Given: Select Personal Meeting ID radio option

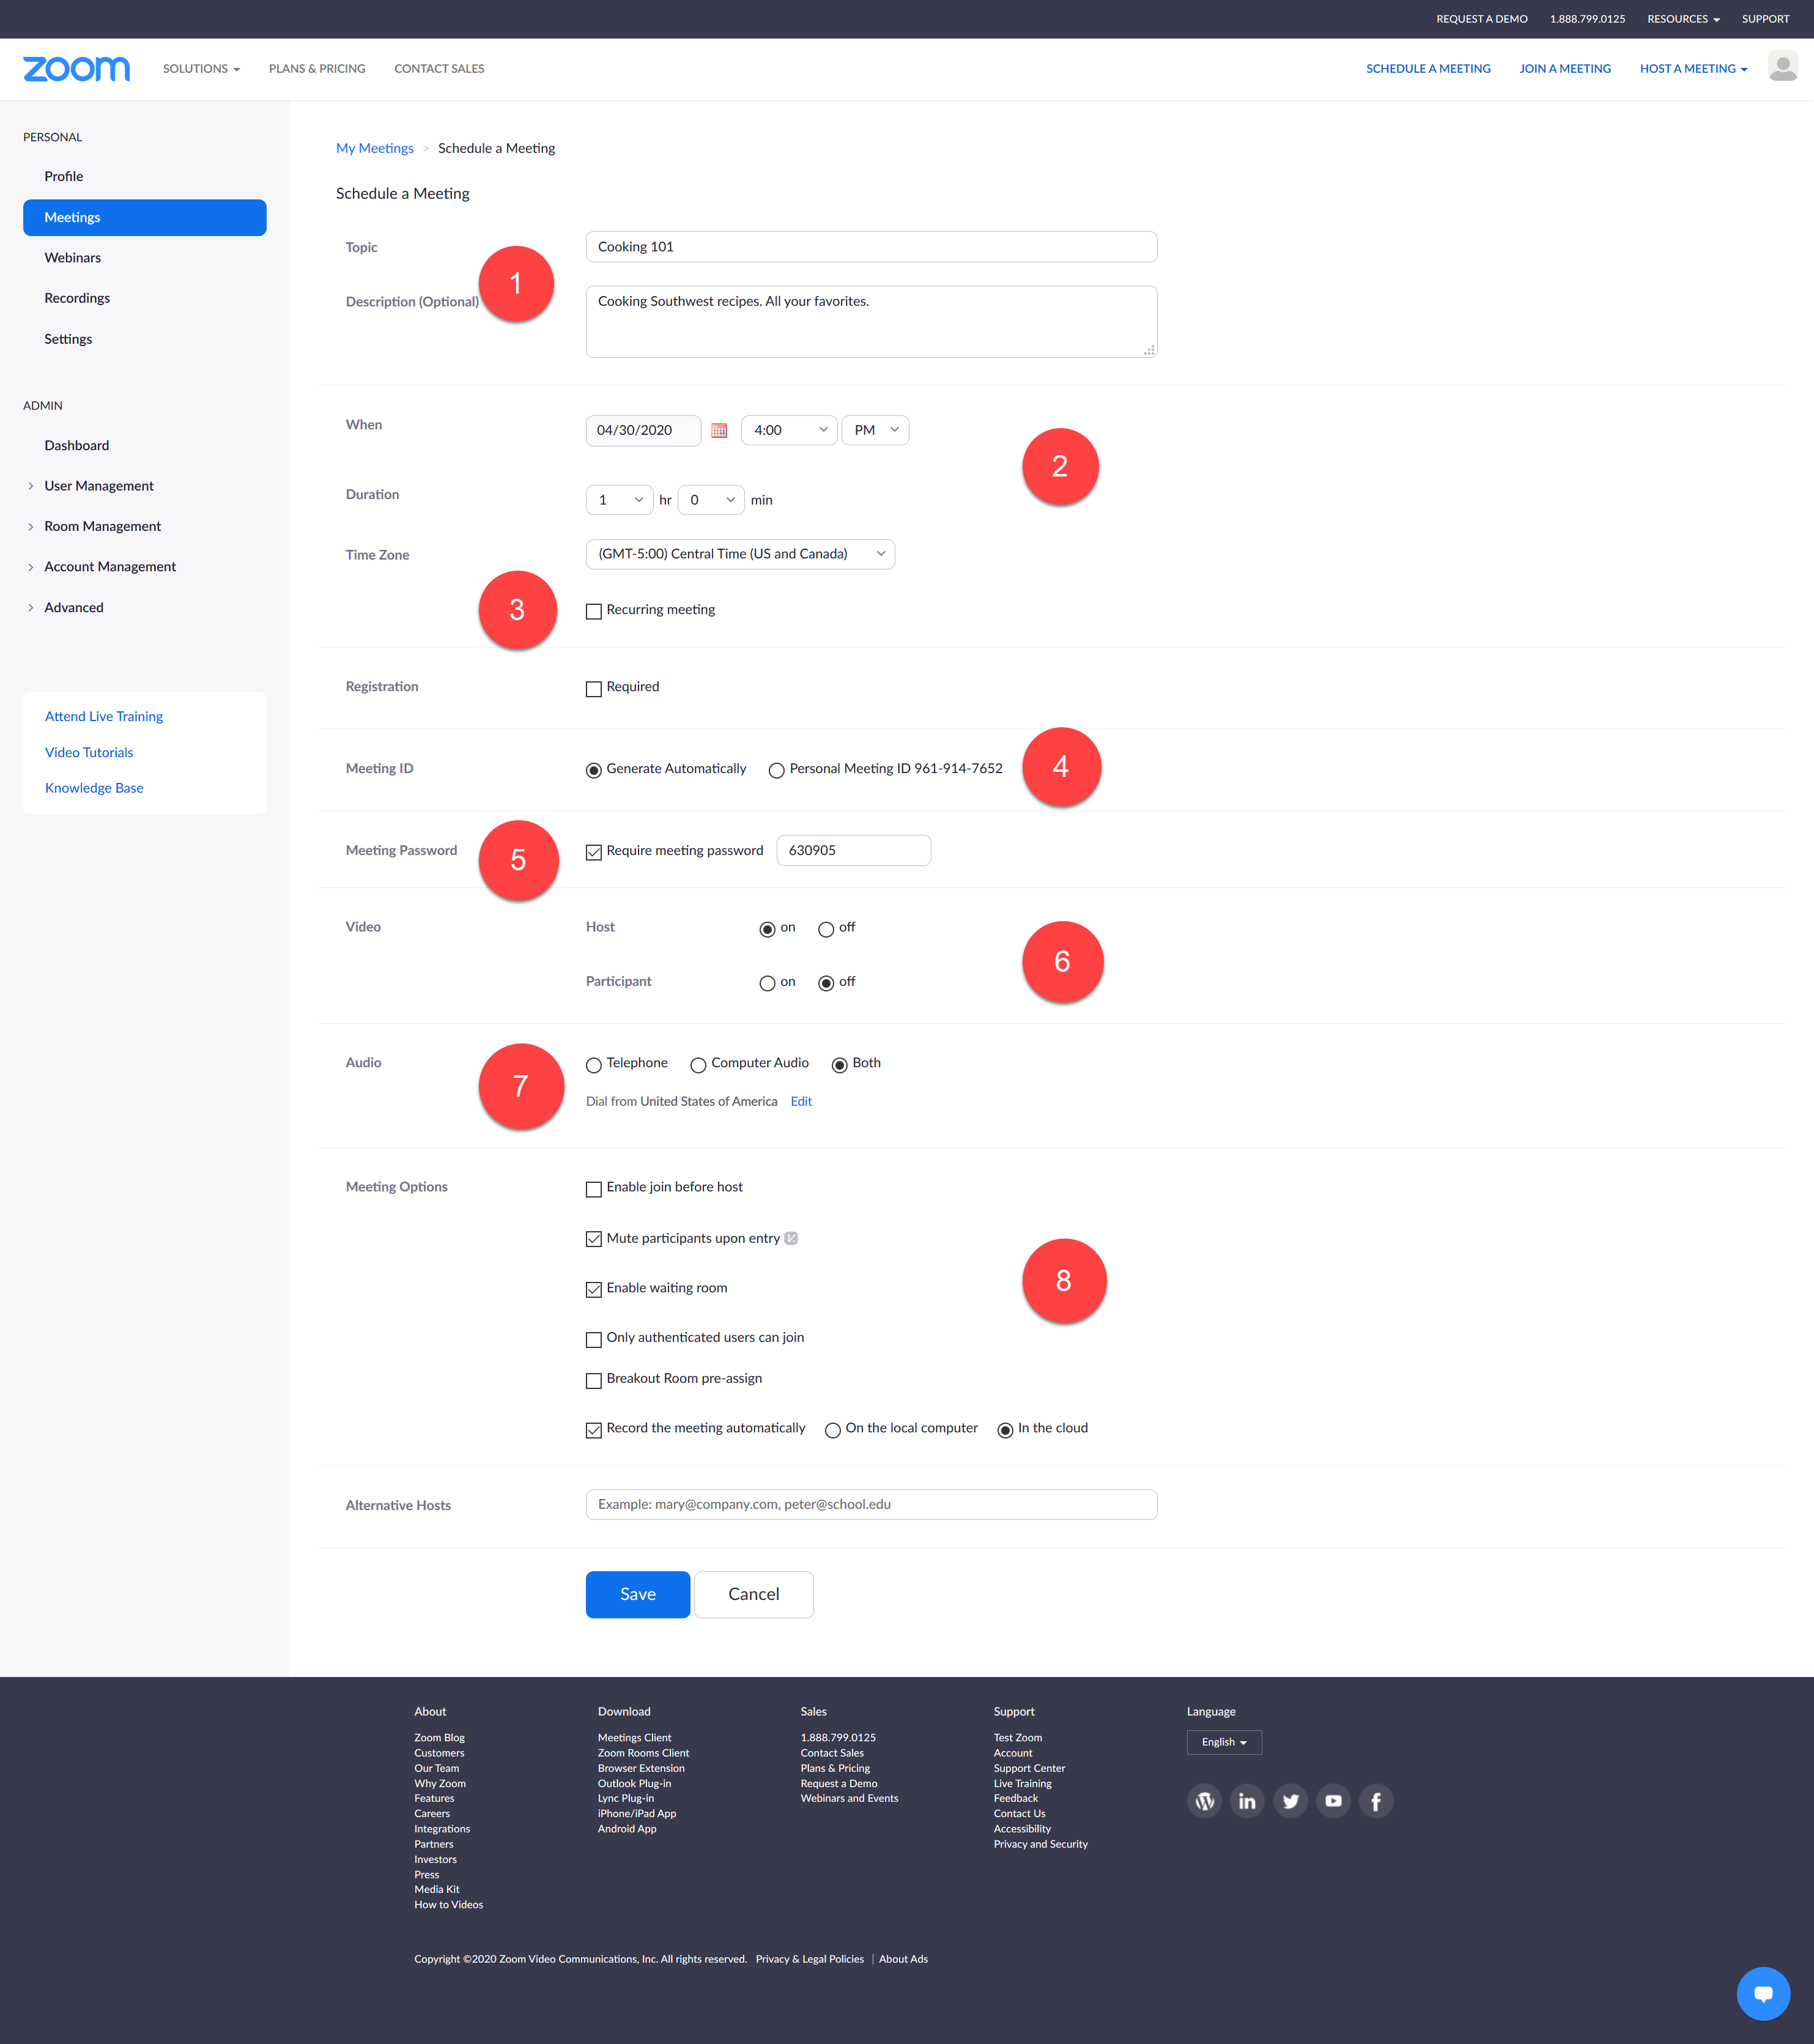Looking at the screenshot, I should (776, 770).
